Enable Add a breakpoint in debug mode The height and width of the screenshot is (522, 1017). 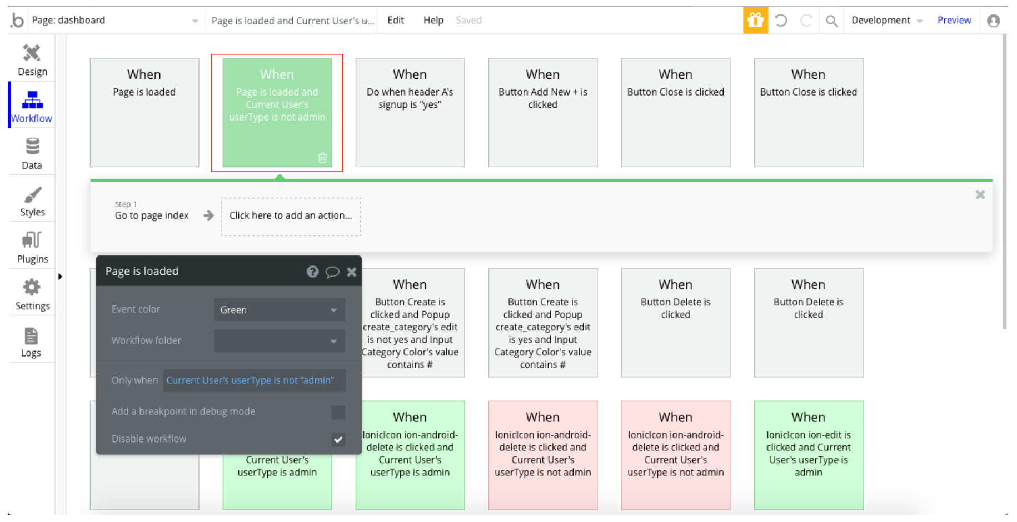coord(338,412)
